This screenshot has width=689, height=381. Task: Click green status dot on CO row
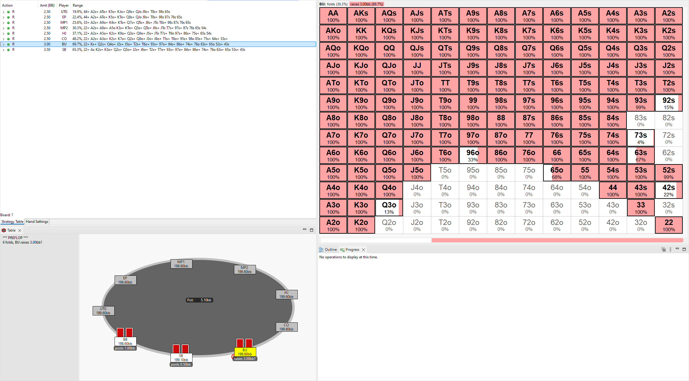[8, 39]
